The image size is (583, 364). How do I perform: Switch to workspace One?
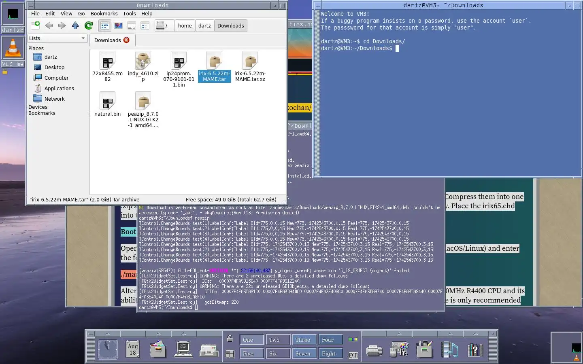click(251, 340)
